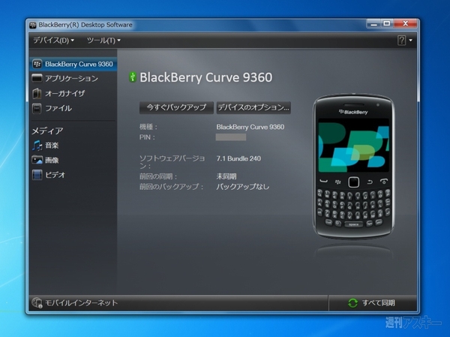Click the 音楽 music note icon
Image resolution: width=450 pixels, height=337 pixels.
(x=37, y=146)
